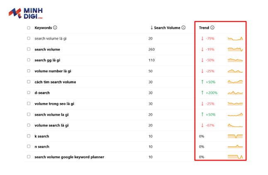The width and height of the screenshot is (268, 175).
Task: Click the Keywords info icon
Action: [55, 28]
